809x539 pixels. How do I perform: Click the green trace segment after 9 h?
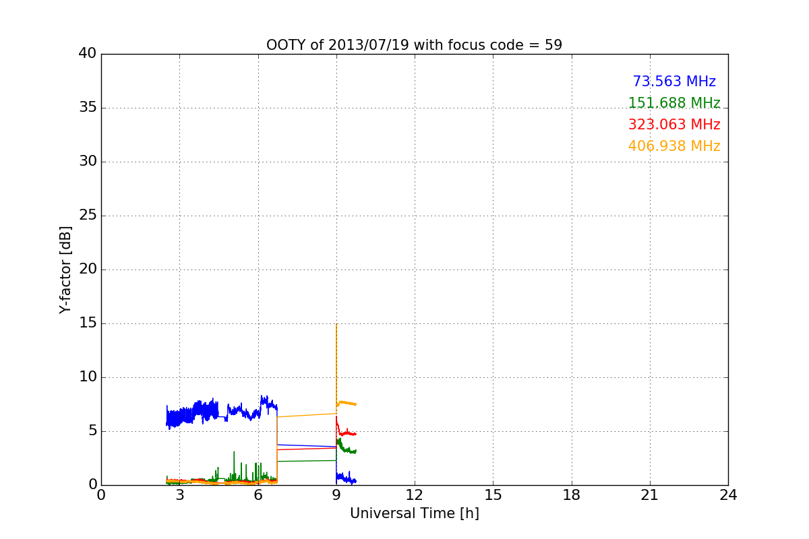(347, 448)
